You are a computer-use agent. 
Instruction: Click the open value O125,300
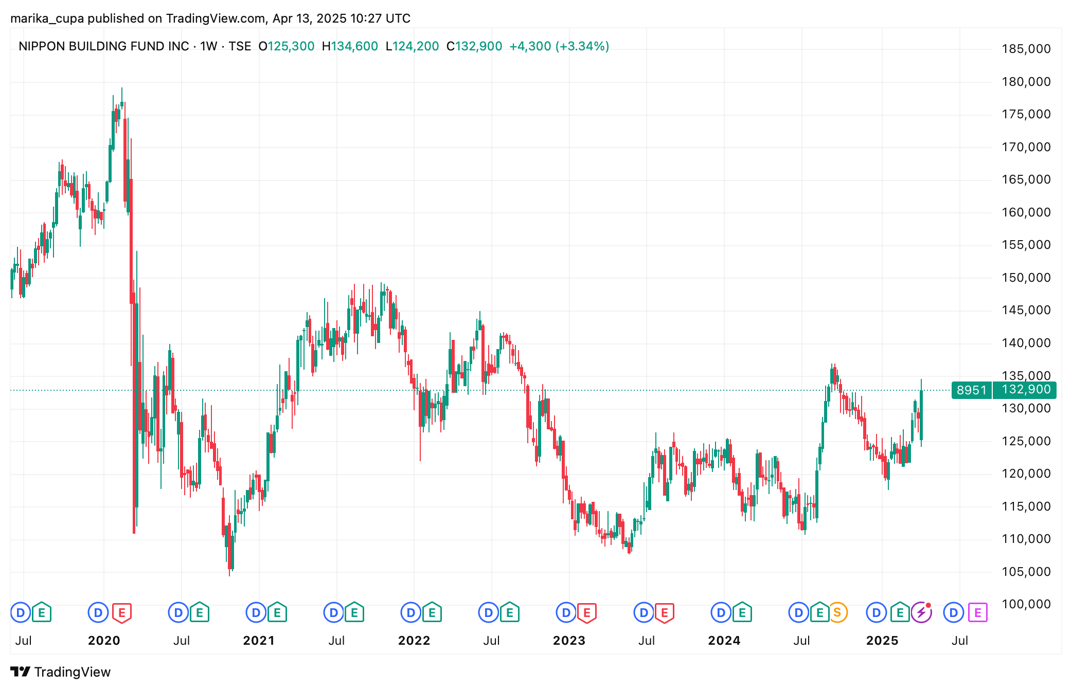(287, 46)
